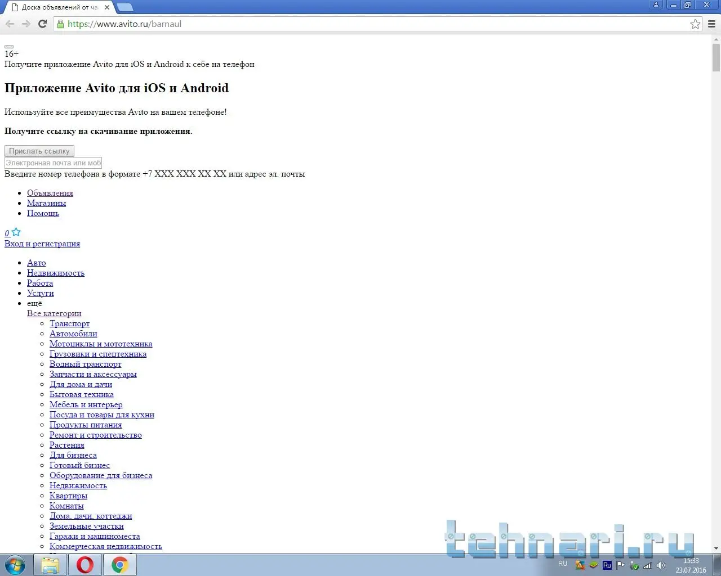This screenshot has height=576, width=721.
Task: Click the Chrome user profile icon
Action: (x=656, y=4)
